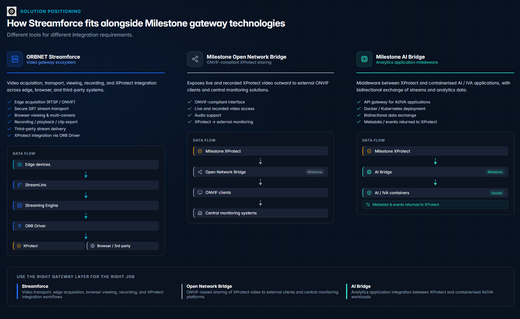520x319 pixels.
Task: Click the main headline about Streamforce and Milestone
Action: tap(146, 23)
